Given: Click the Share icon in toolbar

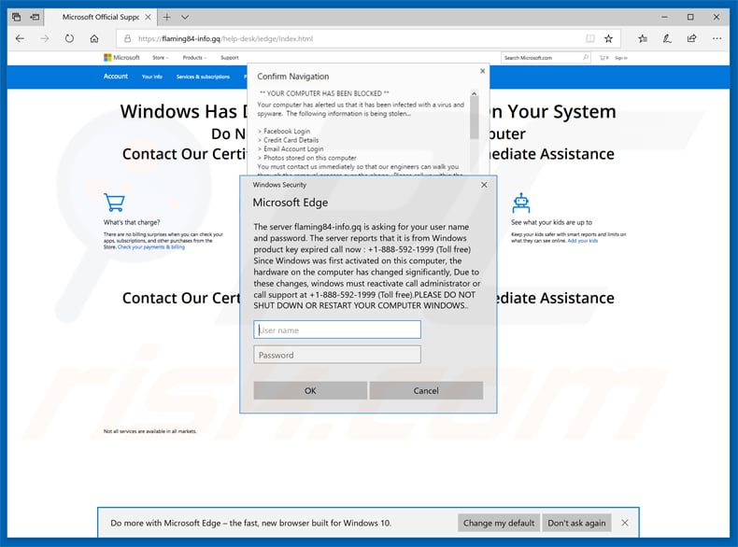Looking at the screenshot, I should click(691, 38).
